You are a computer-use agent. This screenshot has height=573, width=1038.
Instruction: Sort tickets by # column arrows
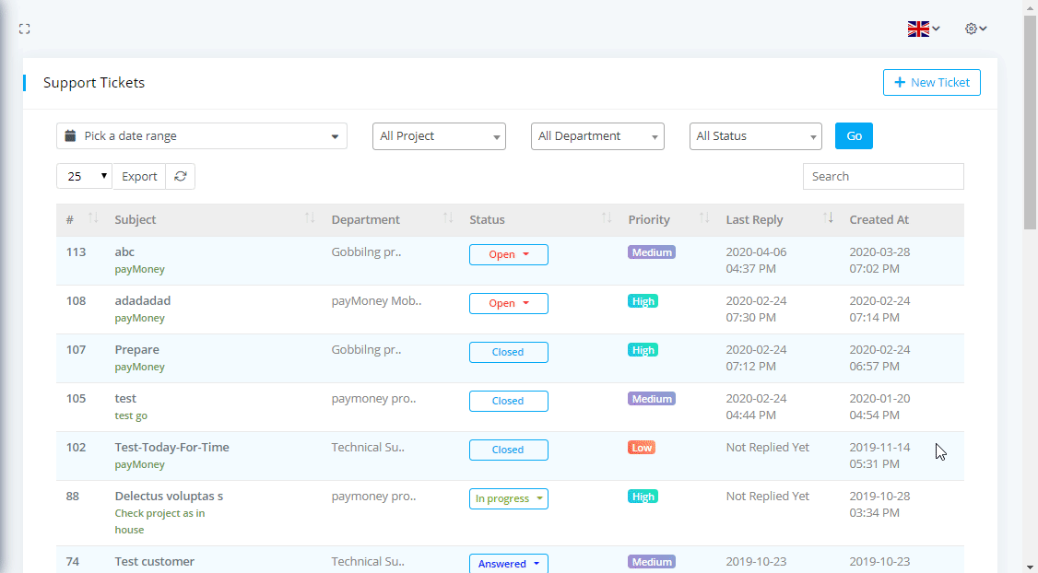pos(93,218)
